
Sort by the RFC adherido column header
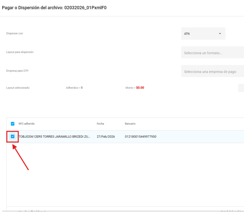pos(26,124)
